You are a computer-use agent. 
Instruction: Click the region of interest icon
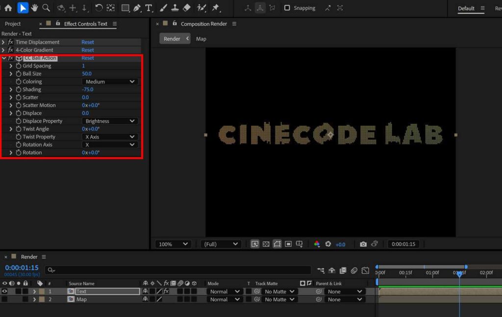click(x=288, y=244)
